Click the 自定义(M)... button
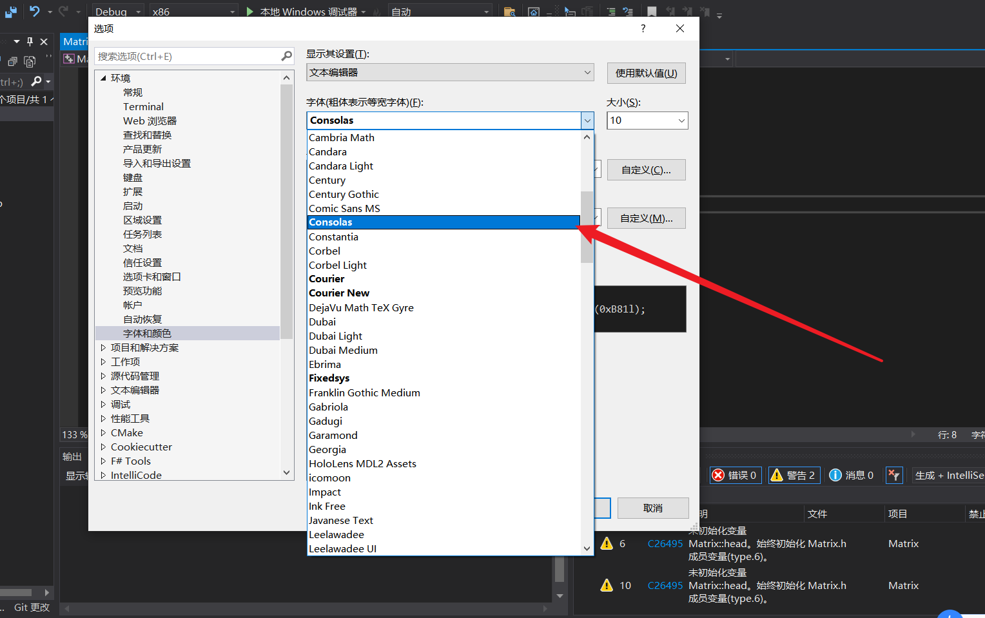 pos(646,218)
